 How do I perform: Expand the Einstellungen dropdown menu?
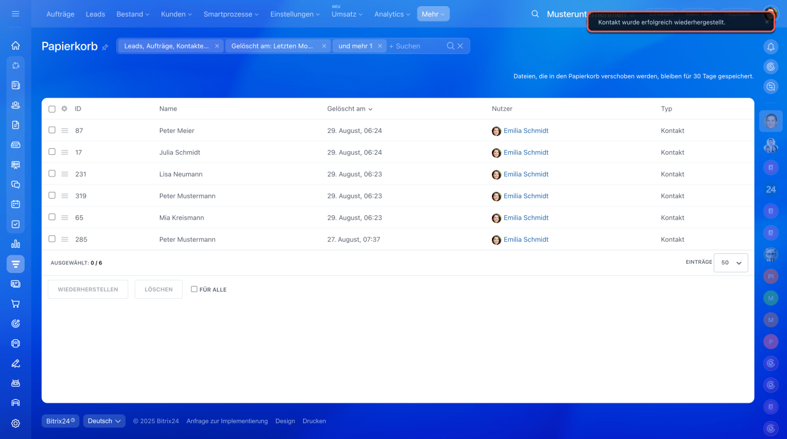[295, 14]
